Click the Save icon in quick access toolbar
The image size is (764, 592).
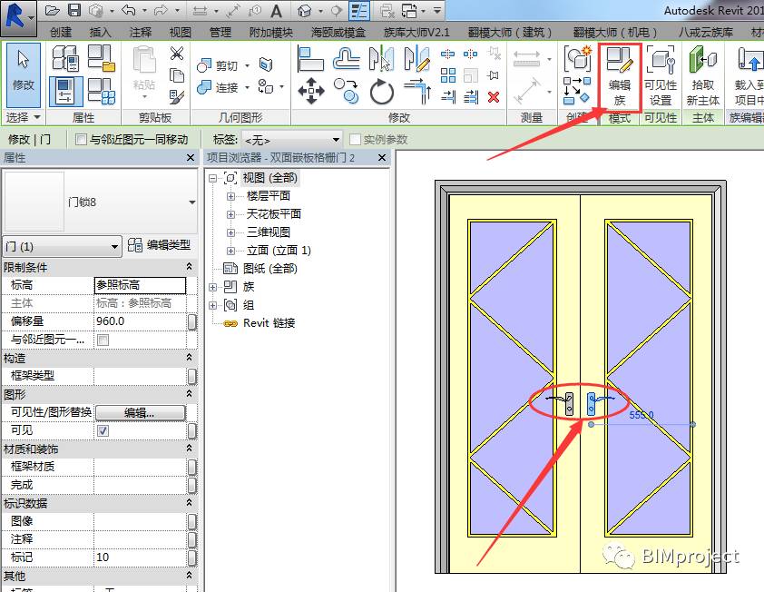(74, 10)
